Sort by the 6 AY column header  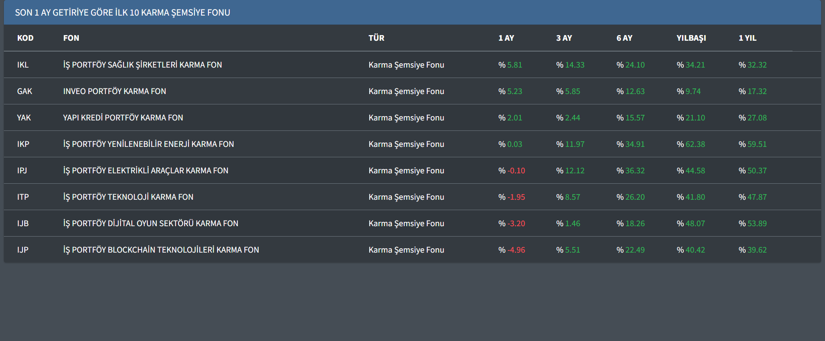(x=624, y=38)
